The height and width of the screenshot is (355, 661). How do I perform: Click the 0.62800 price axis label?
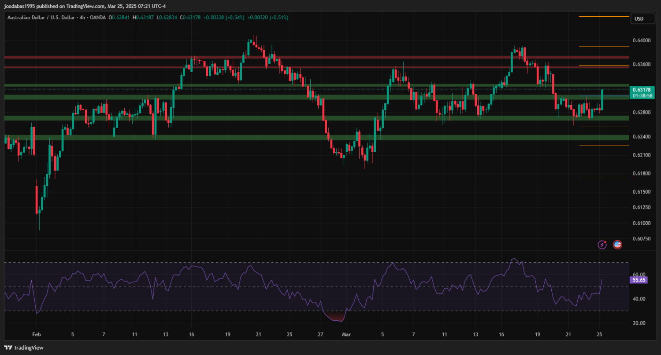(641, 113)
